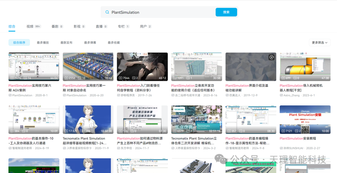Open title PlantSimulation的基本操作-10
The image size is (337, 173).
[x=31, y=141]
